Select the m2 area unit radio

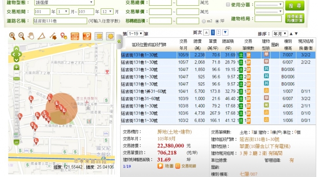click(x=204, y=21)
